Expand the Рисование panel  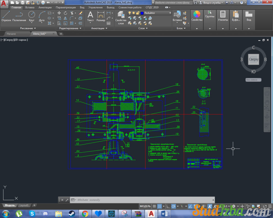click(x=28, y=28)
